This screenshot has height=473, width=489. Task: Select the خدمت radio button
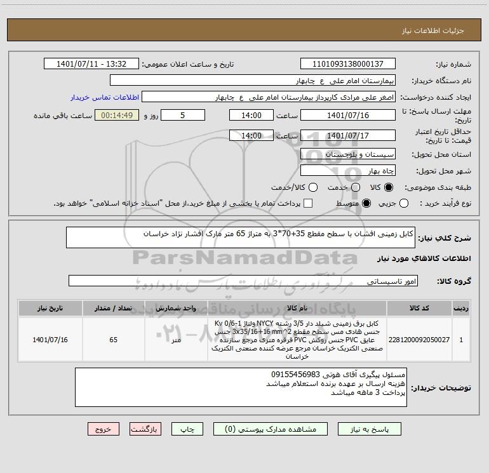coord(356,187)
